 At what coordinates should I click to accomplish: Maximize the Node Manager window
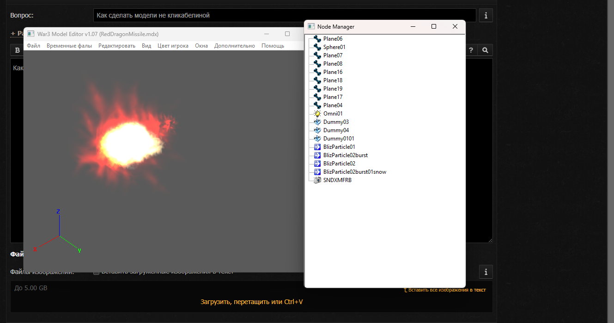coord(434,27)
